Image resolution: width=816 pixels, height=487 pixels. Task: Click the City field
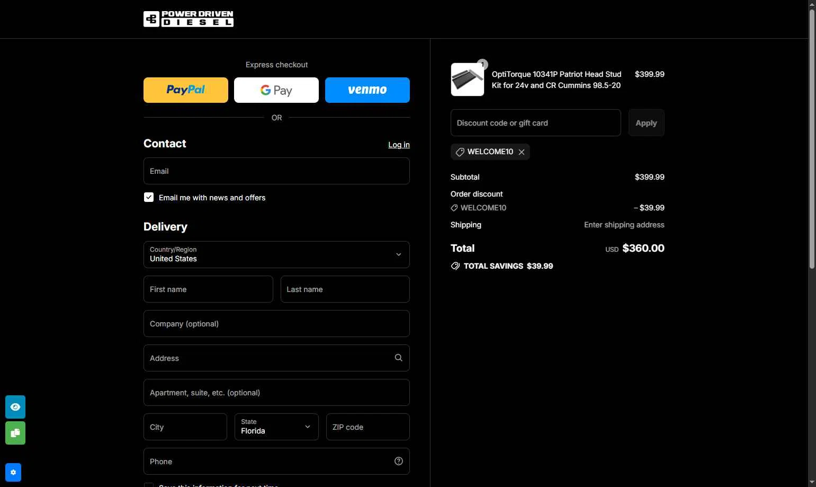(x=185, y=427)
